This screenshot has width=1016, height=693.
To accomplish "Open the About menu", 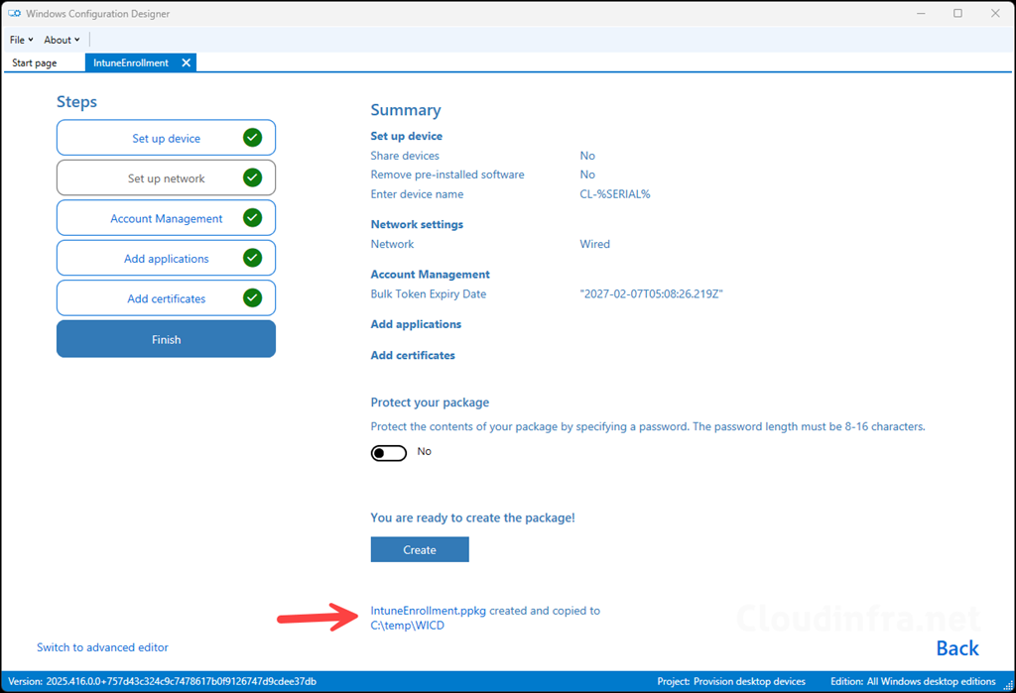I will click(x=62, y=40).
